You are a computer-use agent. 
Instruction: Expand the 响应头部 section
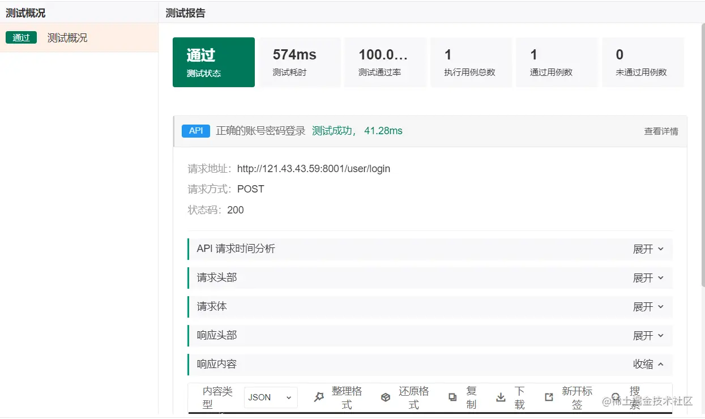point(430,336)
